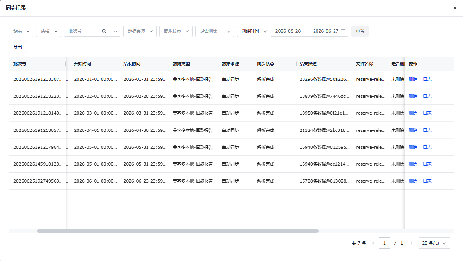Click the 开始时间 column header
The image size is (463, 261).
click(x=82, y=64)
